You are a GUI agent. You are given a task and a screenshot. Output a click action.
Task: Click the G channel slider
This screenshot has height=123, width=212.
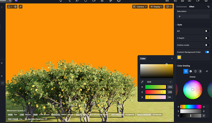click(x=155, y=92)
